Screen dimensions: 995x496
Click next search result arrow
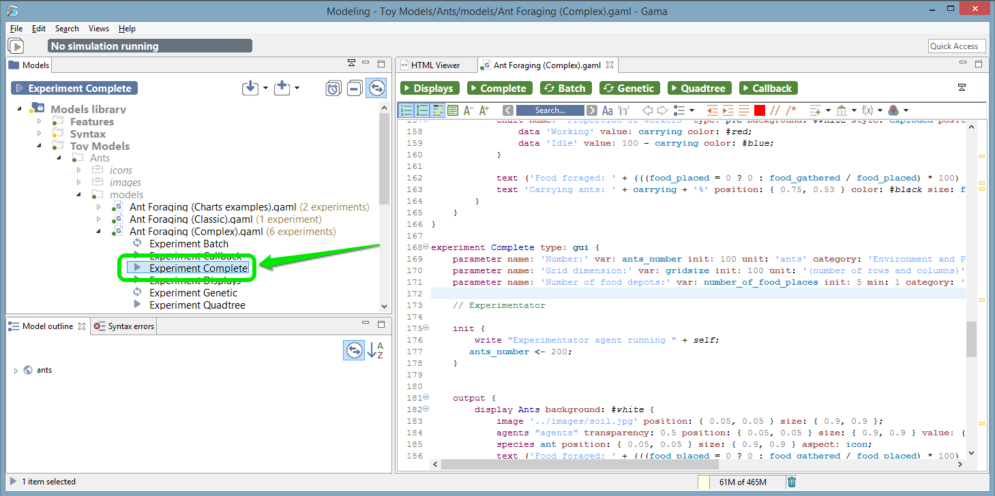592,110
